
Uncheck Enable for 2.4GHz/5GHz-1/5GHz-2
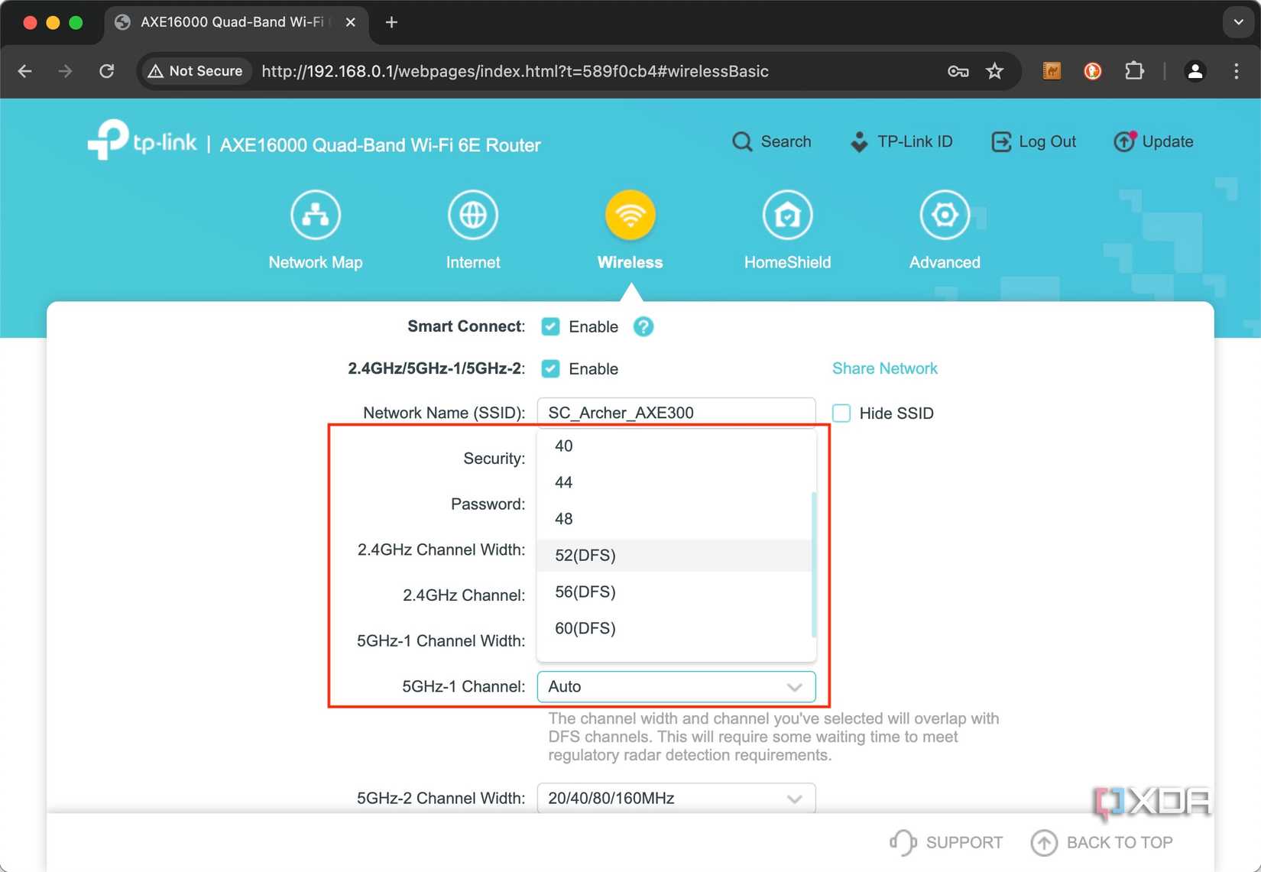[x=550, y=368]
